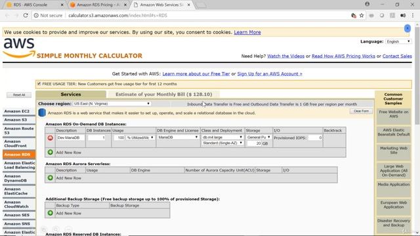Open the General Purpose storage type dropdown
This screenshot has height=236, width=420.
pyautogui.click(x=259, y=137)
